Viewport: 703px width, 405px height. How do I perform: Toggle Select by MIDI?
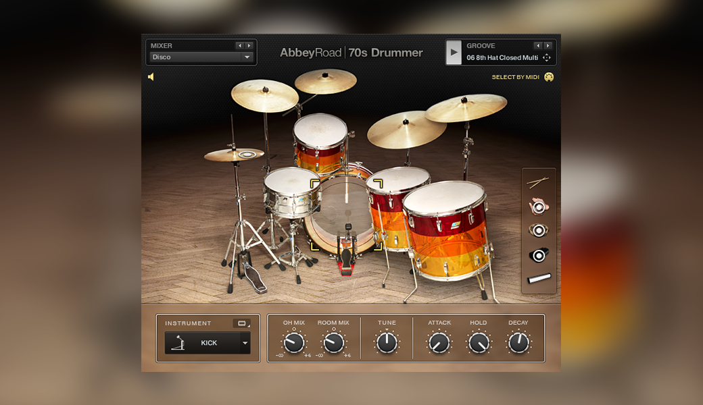click(515, 77)
